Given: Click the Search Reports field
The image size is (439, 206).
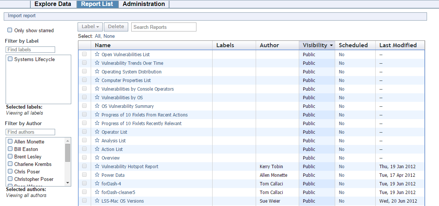Looking at the screenshot, I should (x=164, y=27).
